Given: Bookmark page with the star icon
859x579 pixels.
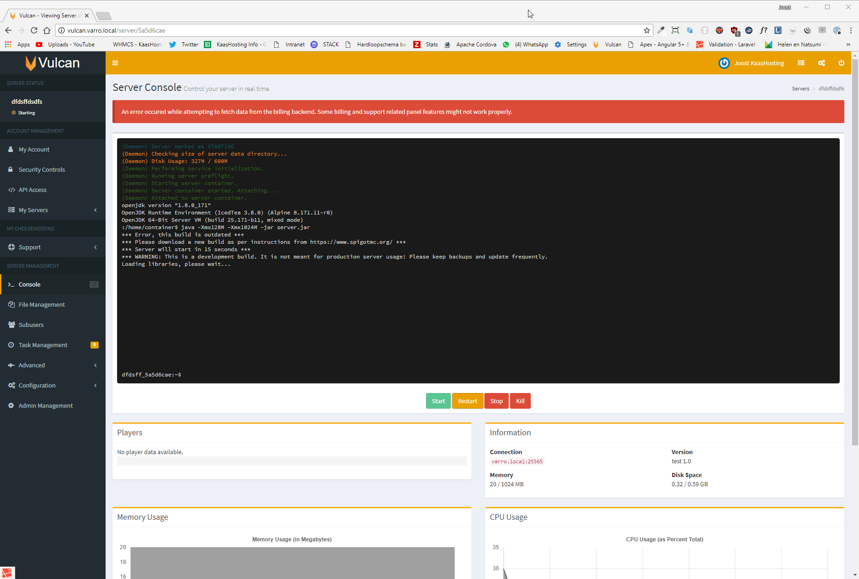Looking at the screenshot, I should tap(646, 30).
